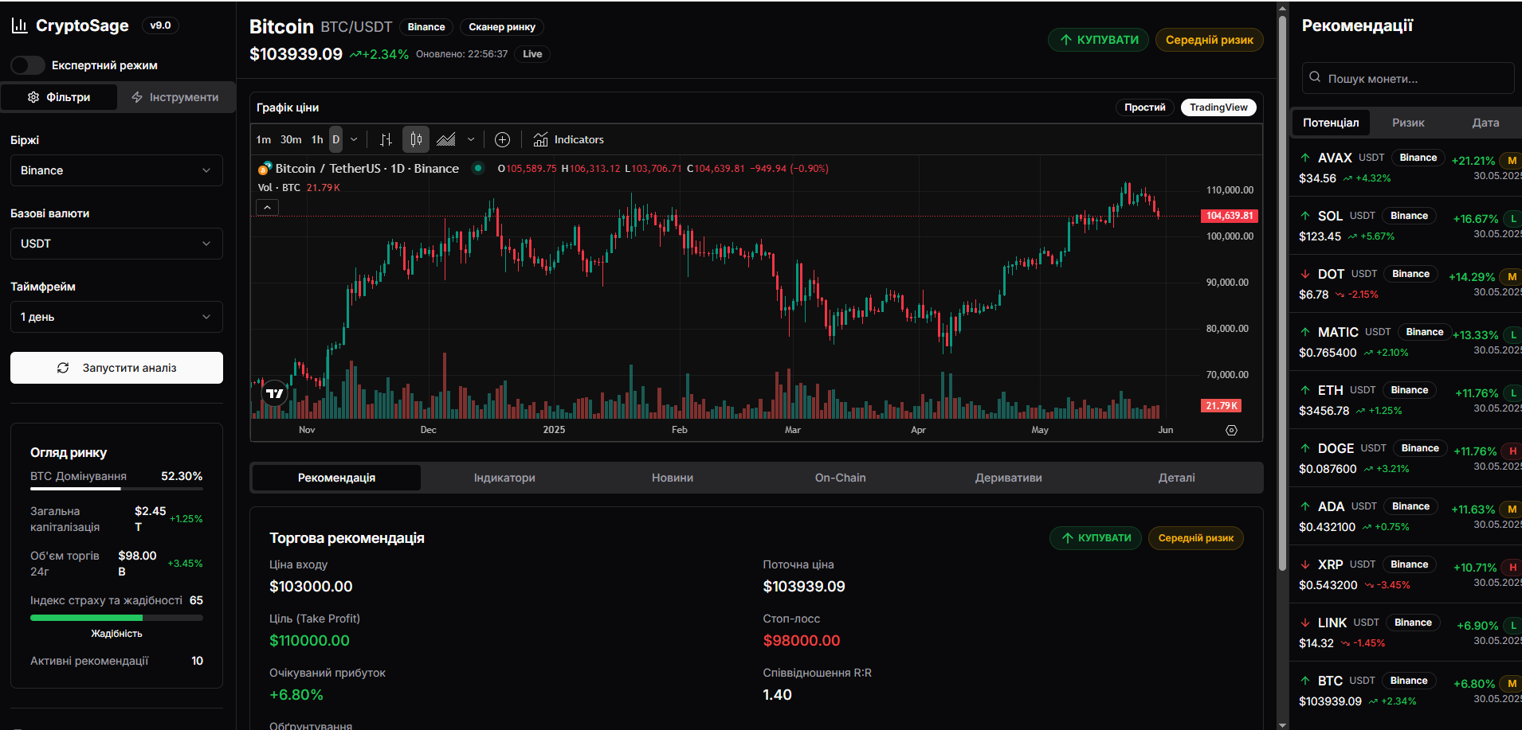Sort recommendations by Ризик
The height and width of the screenshot is (730, 1522).
[x=1408, y=123]
